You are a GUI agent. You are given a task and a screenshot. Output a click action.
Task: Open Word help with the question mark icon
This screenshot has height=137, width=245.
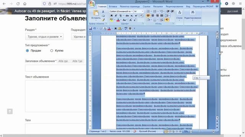(217, 6)
